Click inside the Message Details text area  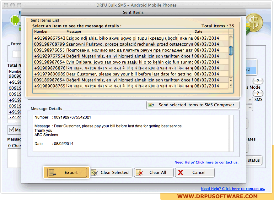click(x=131, y=133)
